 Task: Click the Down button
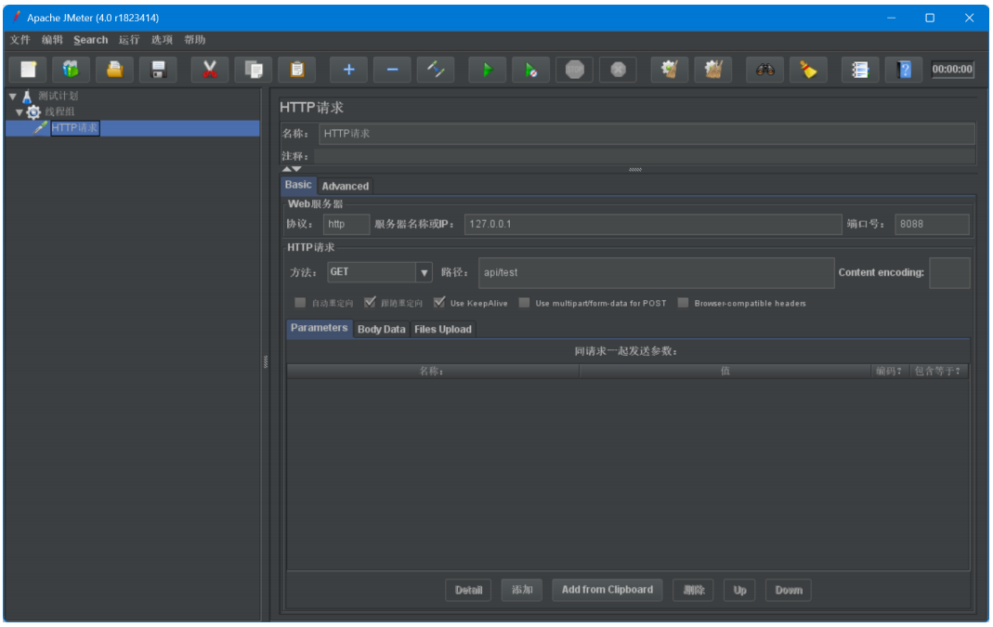(789, 590)
